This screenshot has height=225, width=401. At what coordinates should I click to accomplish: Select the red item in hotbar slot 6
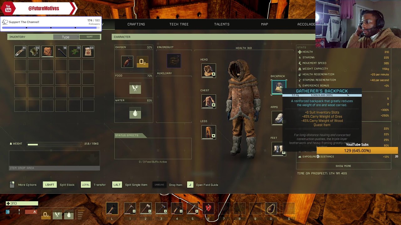click(208, 209)
